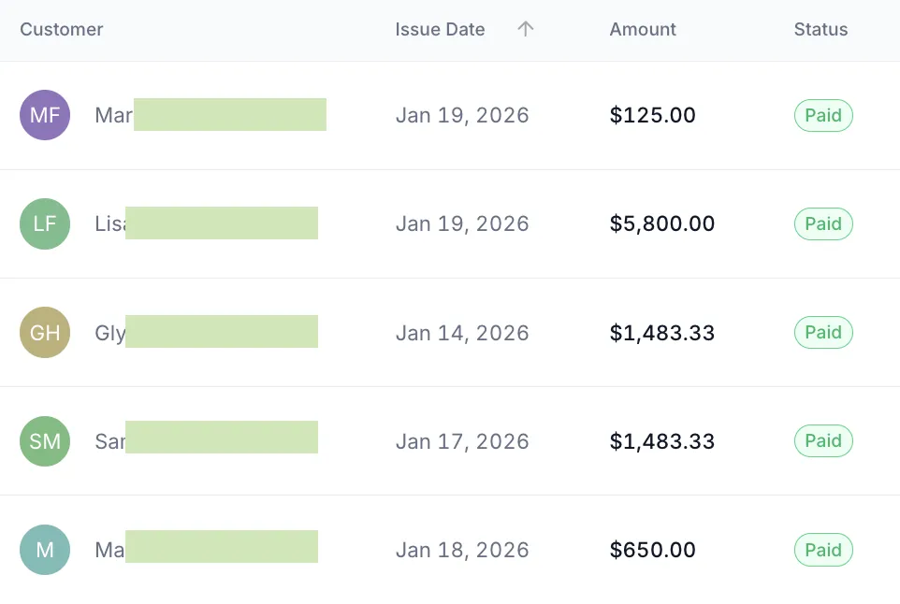
Task: Click the purple MF customer avatar
Action: coord(45,115)
